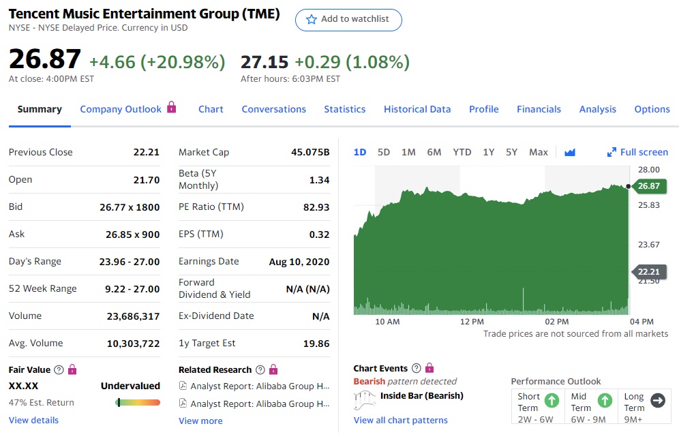Open View all chart patterns link
679x441 pixels.
(x=401, y=420)
